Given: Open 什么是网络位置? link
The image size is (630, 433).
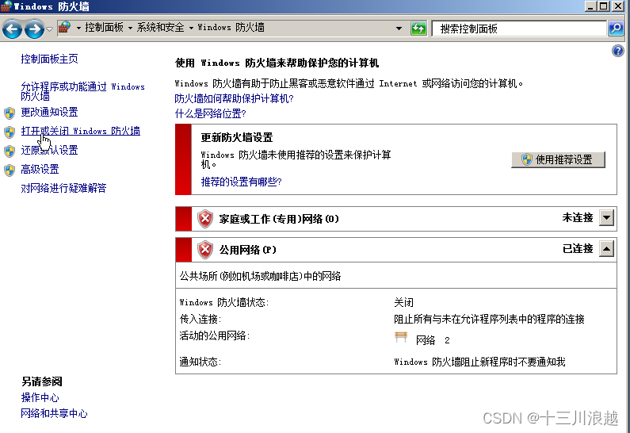Looking at the screenshot, I should [210, 113].
